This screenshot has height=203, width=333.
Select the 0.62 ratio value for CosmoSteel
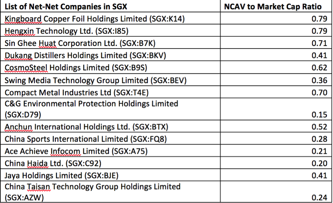tap(319, 67)
